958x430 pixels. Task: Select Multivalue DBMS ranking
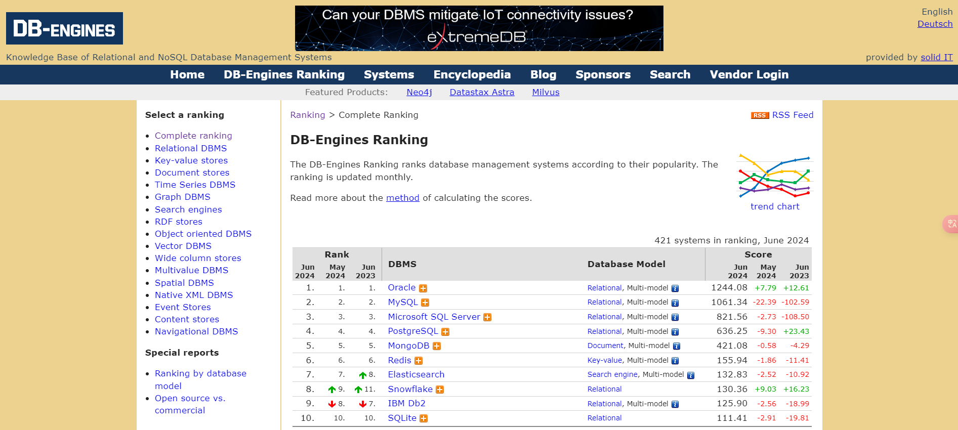point(191,270)
